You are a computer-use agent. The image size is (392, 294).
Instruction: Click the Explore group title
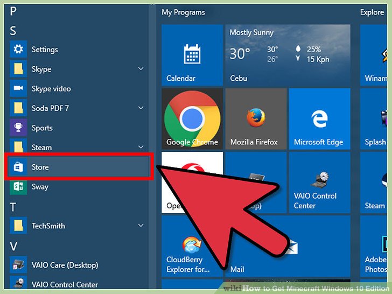[x=372, y=12]
